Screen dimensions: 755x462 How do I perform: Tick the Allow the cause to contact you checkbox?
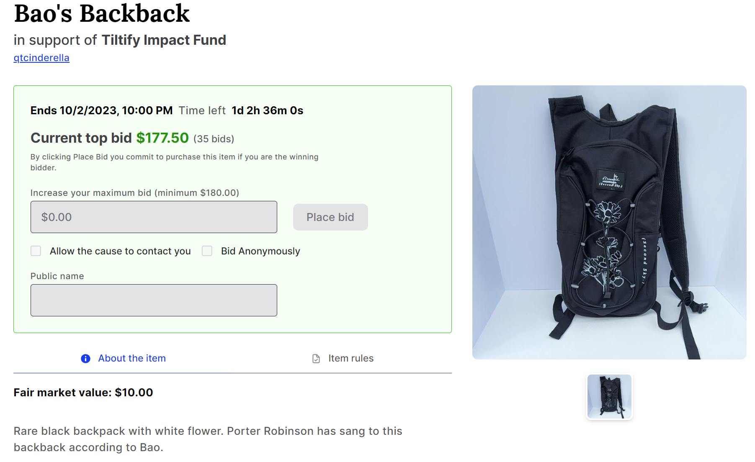pos(36,251)
